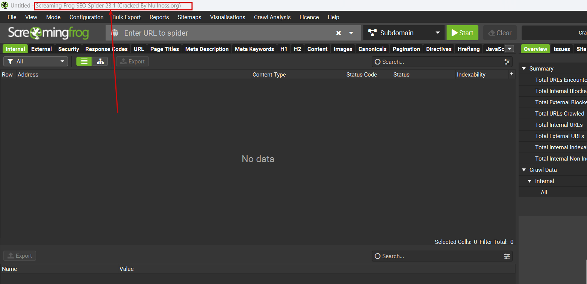
Task: Select the Overview tab in the right panel
Action: (x=536, y=49)
